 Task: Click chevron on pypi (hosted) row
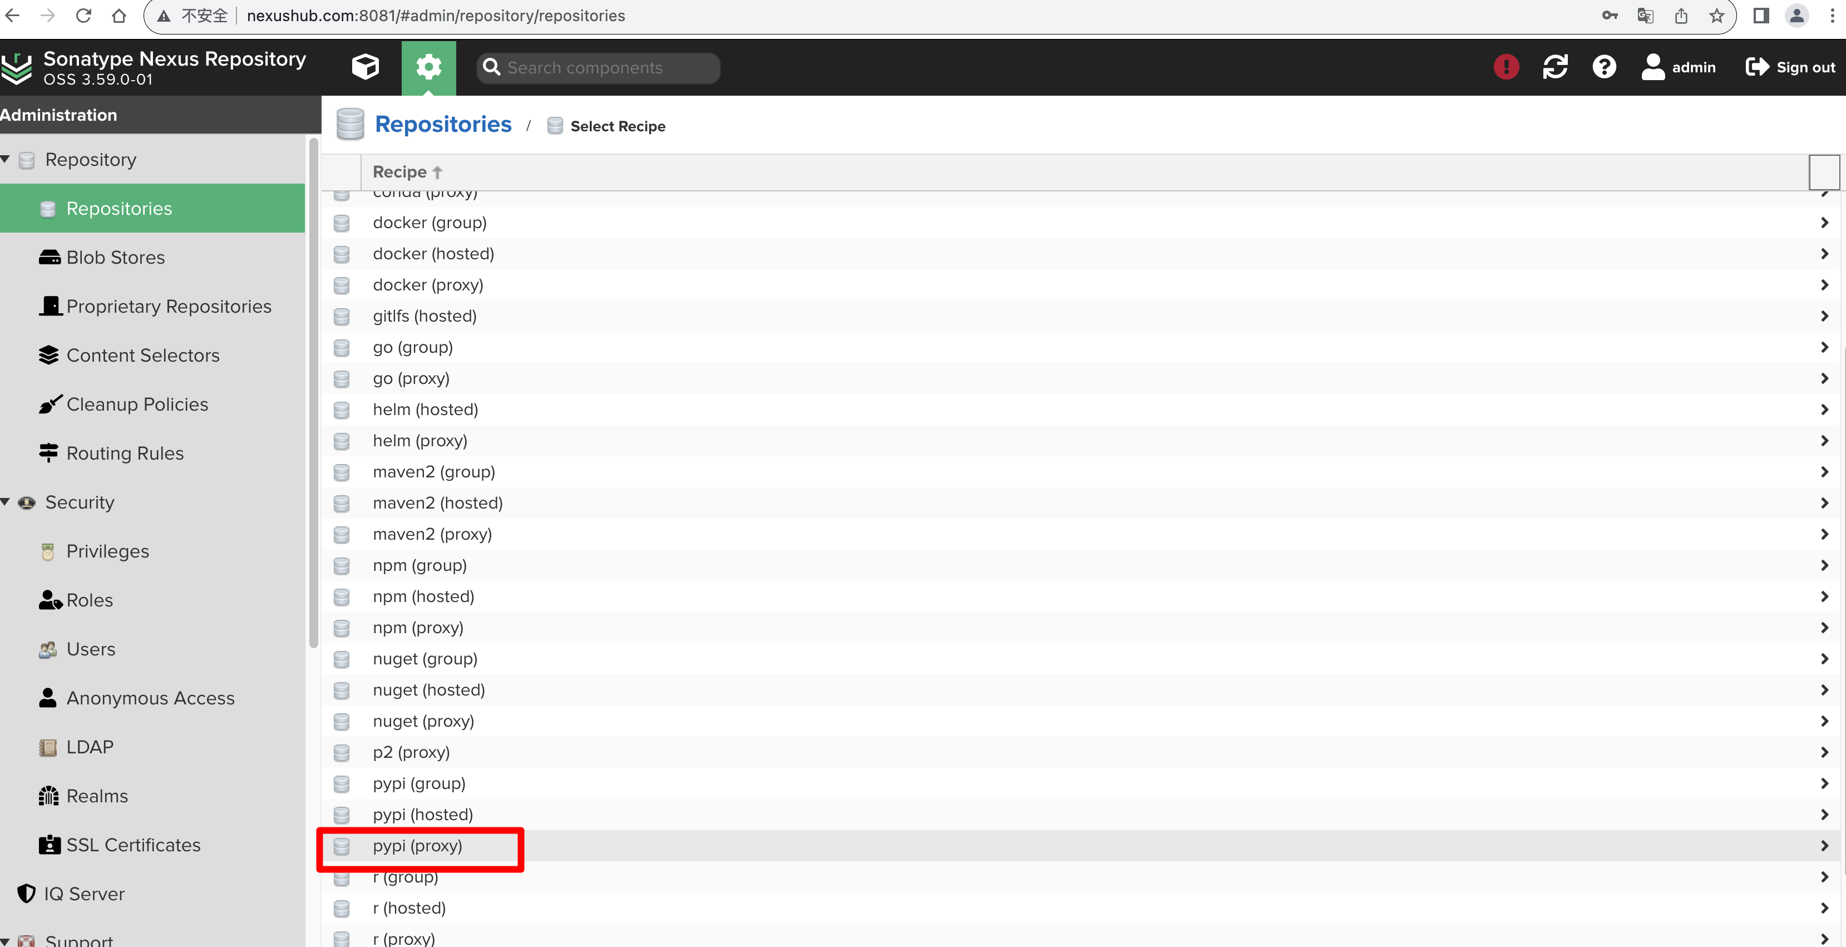(1824, 815)
